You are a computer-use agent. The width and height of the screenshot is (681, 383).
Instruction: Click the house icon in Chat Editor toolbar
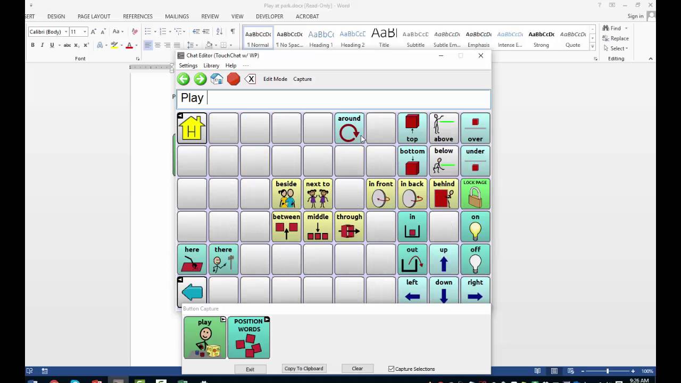click(217, 79)
